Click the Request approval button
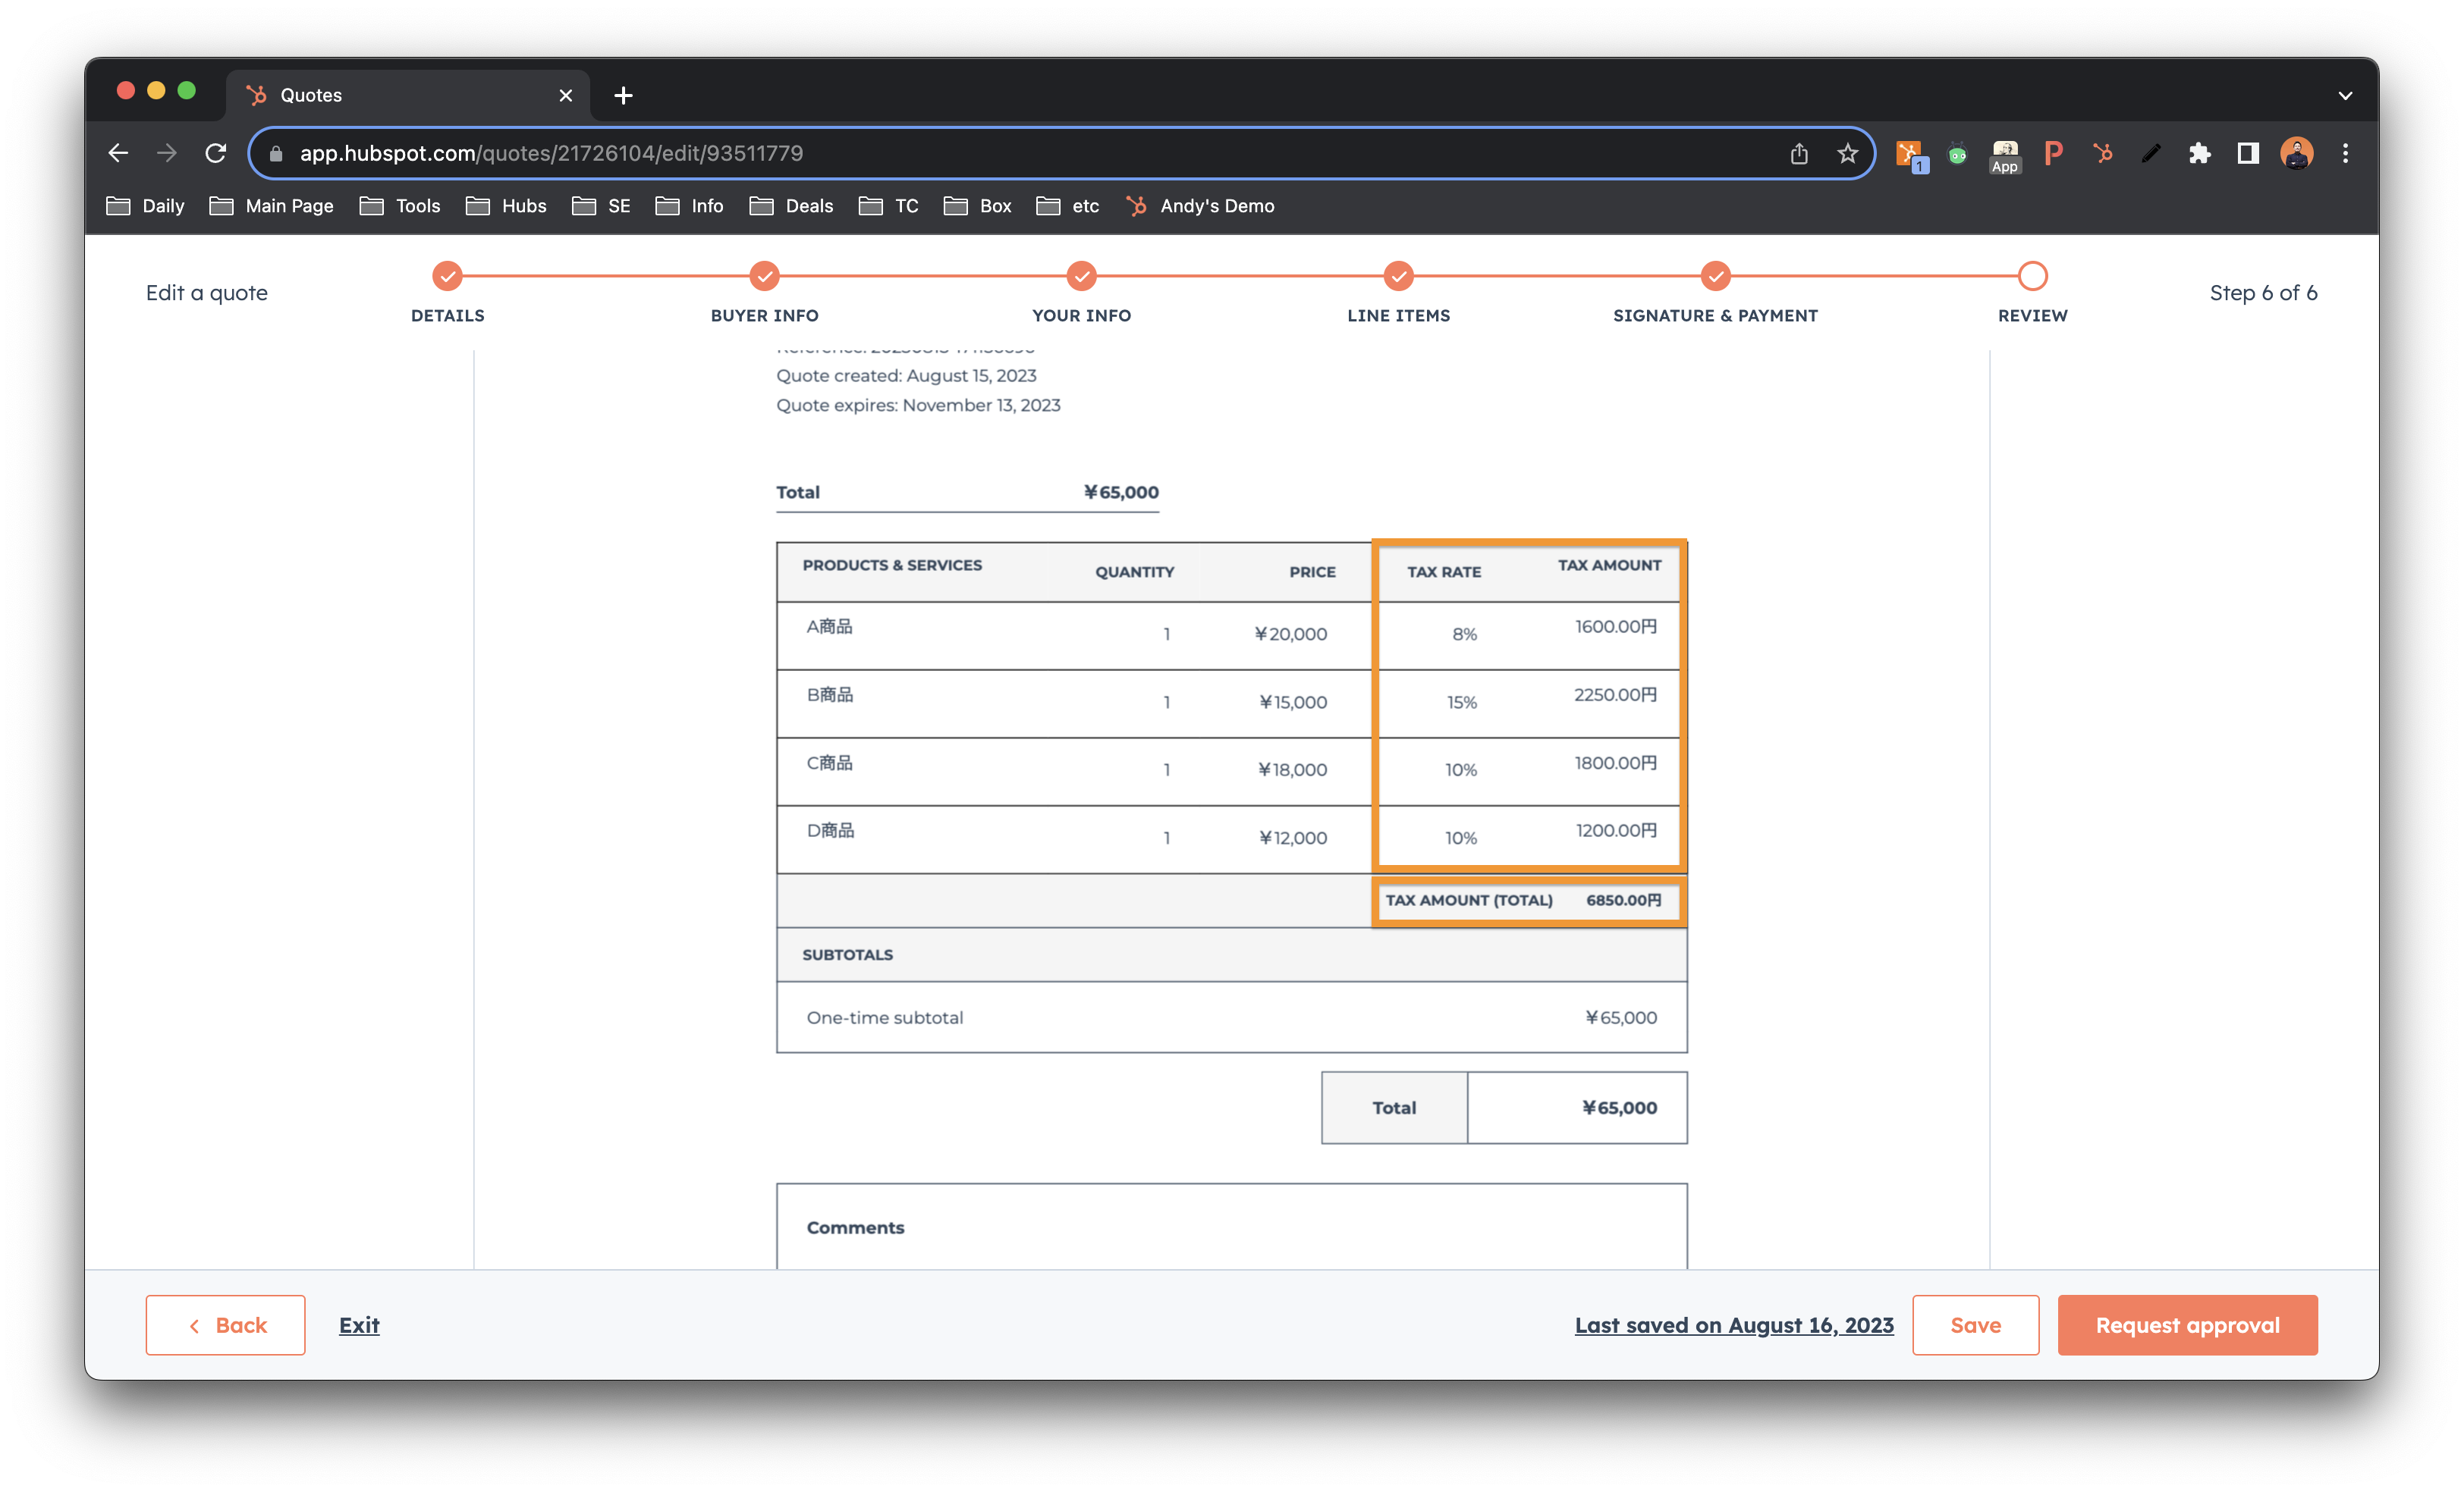Image resolution: width=2464 pixels, height=1492 pixels. click(2187, 1325)
